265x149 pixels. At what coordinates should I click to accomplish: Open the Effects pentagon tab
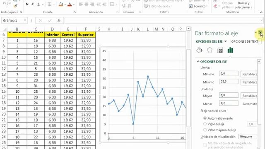(x=210, y=50)
